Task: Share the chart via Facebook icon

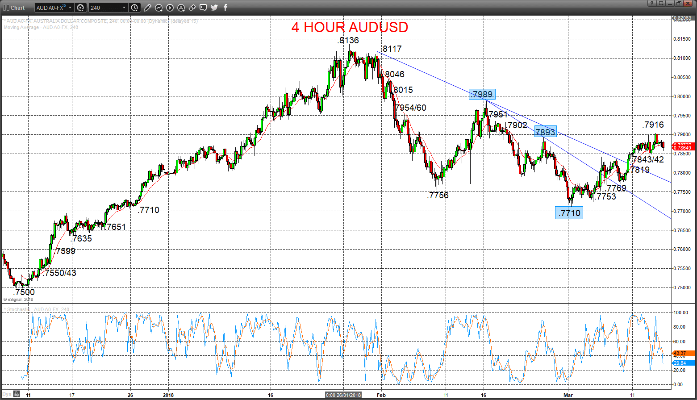Action: click(225, 8)
